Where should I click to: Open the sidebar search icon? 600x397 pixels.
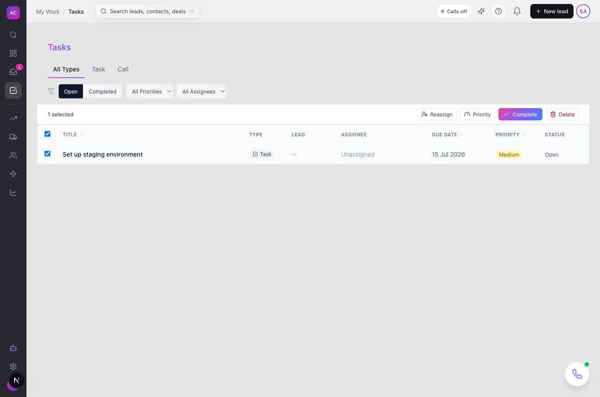point(13,35)
